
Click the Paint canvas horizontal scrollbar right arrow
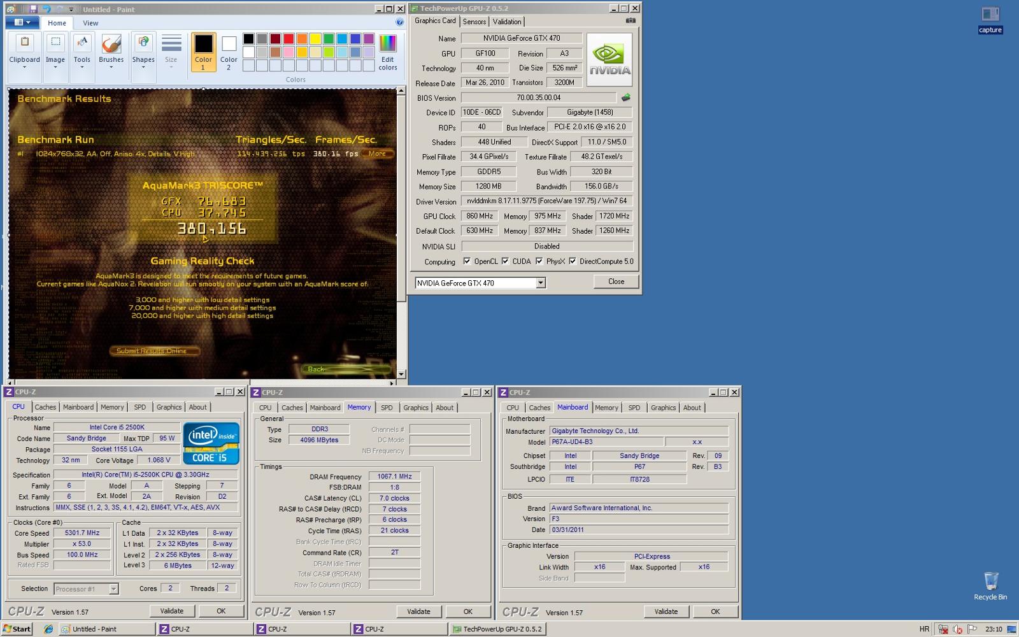[x=392, y=383]
